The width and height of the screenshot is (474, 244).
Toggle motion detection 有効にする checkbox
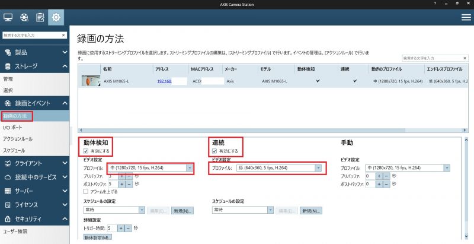click(86, 151)
